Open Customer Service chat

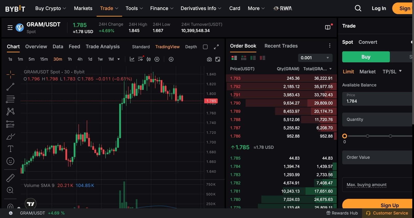tap(387, 213)
